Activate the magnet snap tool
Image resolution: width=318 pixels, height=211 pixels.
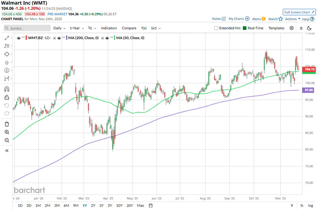(x=6, y=89)
